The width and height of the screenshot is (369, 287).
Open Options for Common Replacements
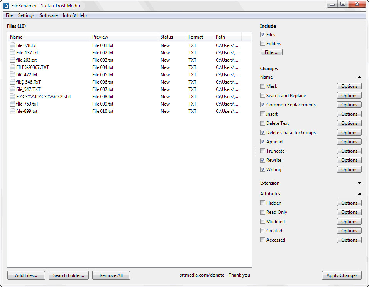point(349,105)
